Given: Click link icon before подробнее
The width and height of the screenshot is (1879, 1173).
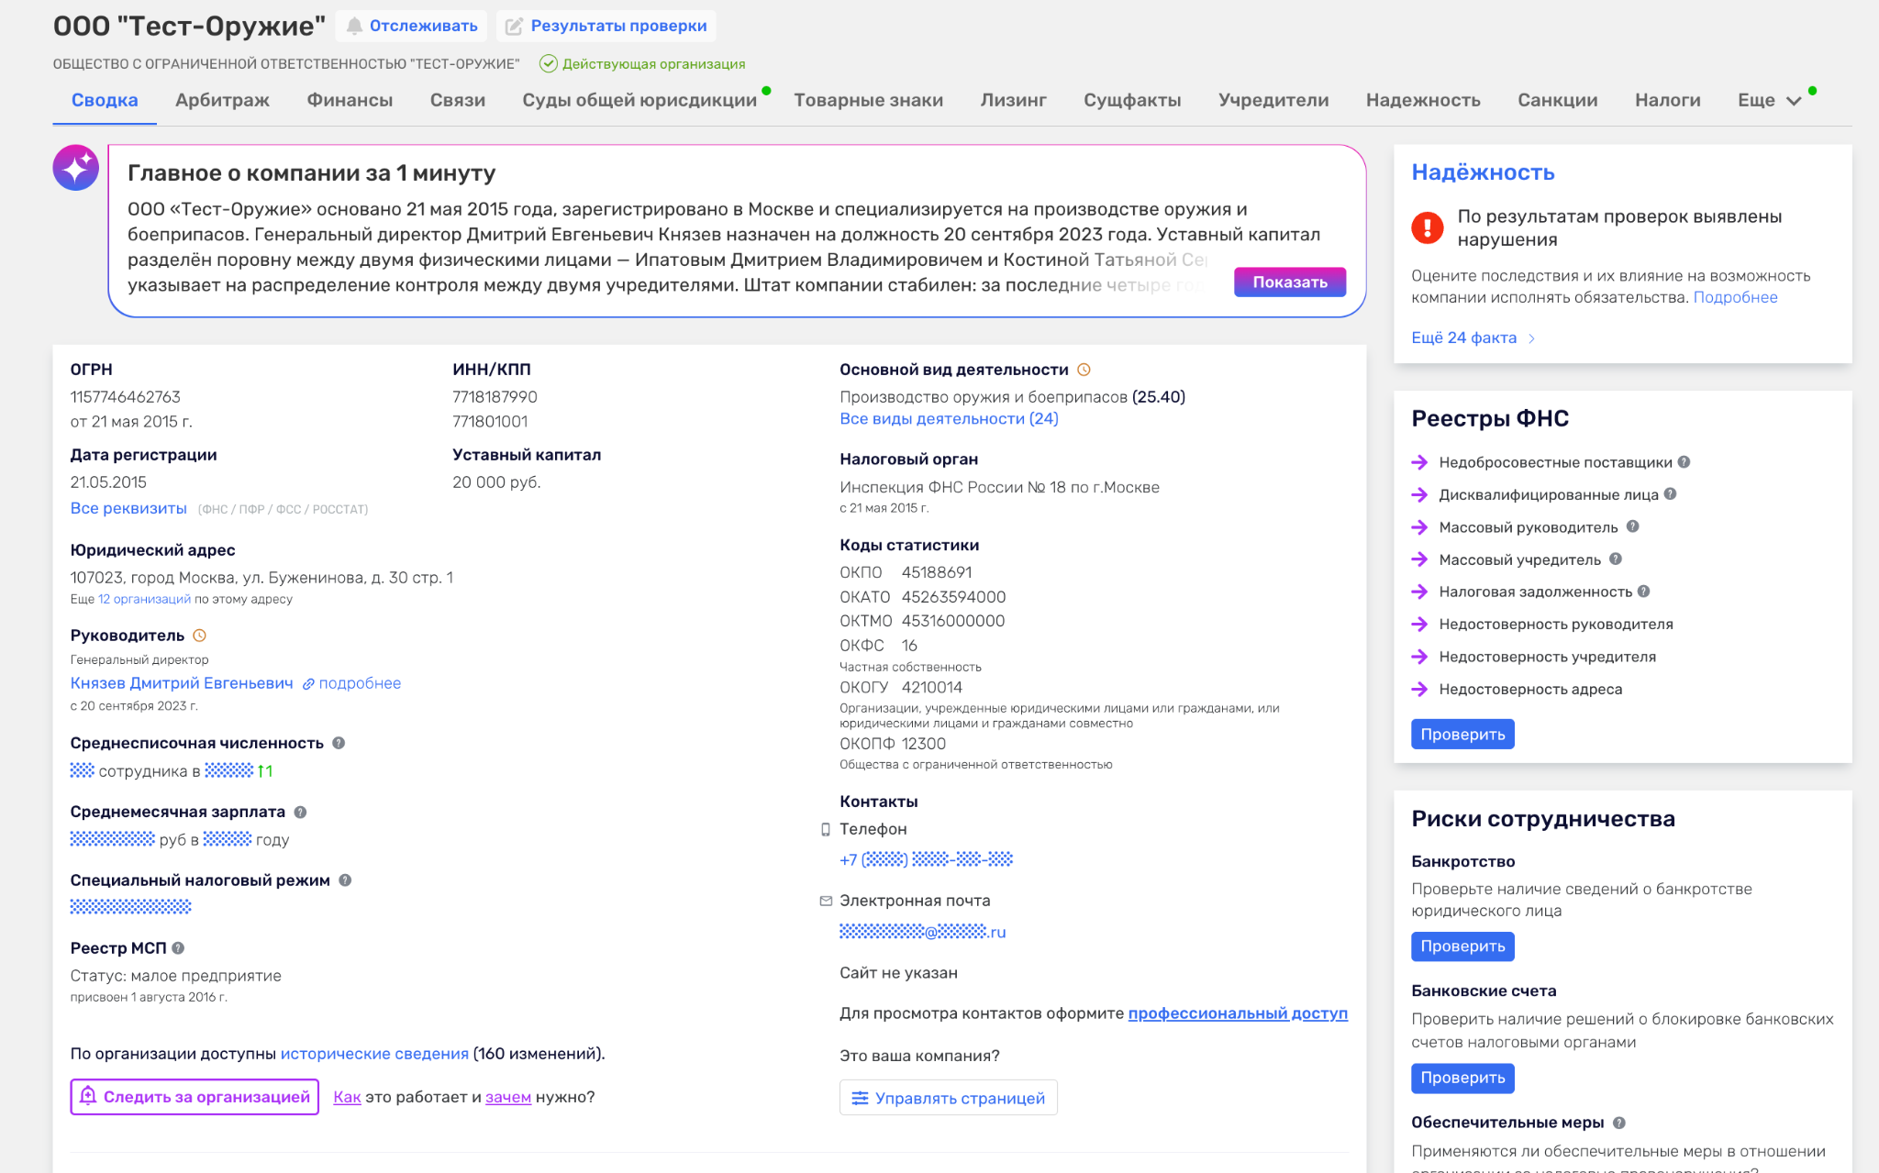Looking at the screenshot, I should (x=308, y=684).
